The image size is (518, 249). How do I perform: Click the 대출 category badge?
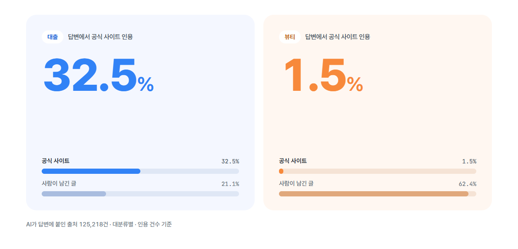(53, 37)
